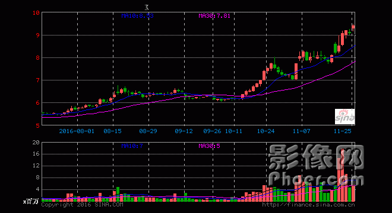Click volume axis value 8

(x=38, y=177)
